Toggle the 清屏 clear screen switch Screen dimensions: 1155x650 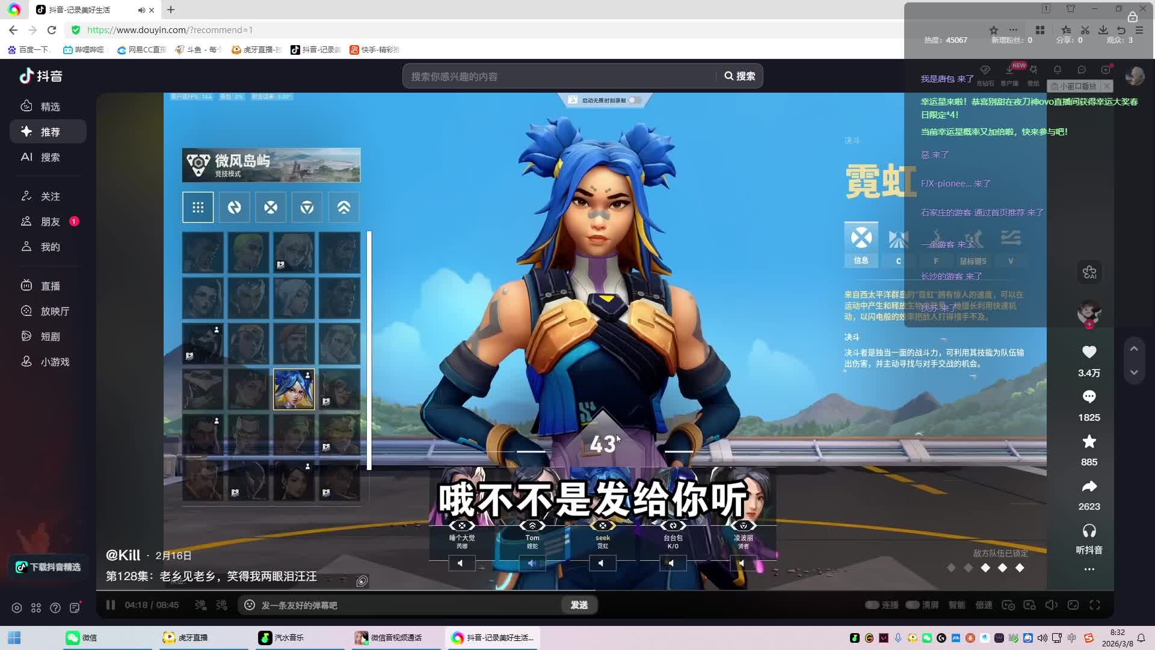click(x=913, y=605)
